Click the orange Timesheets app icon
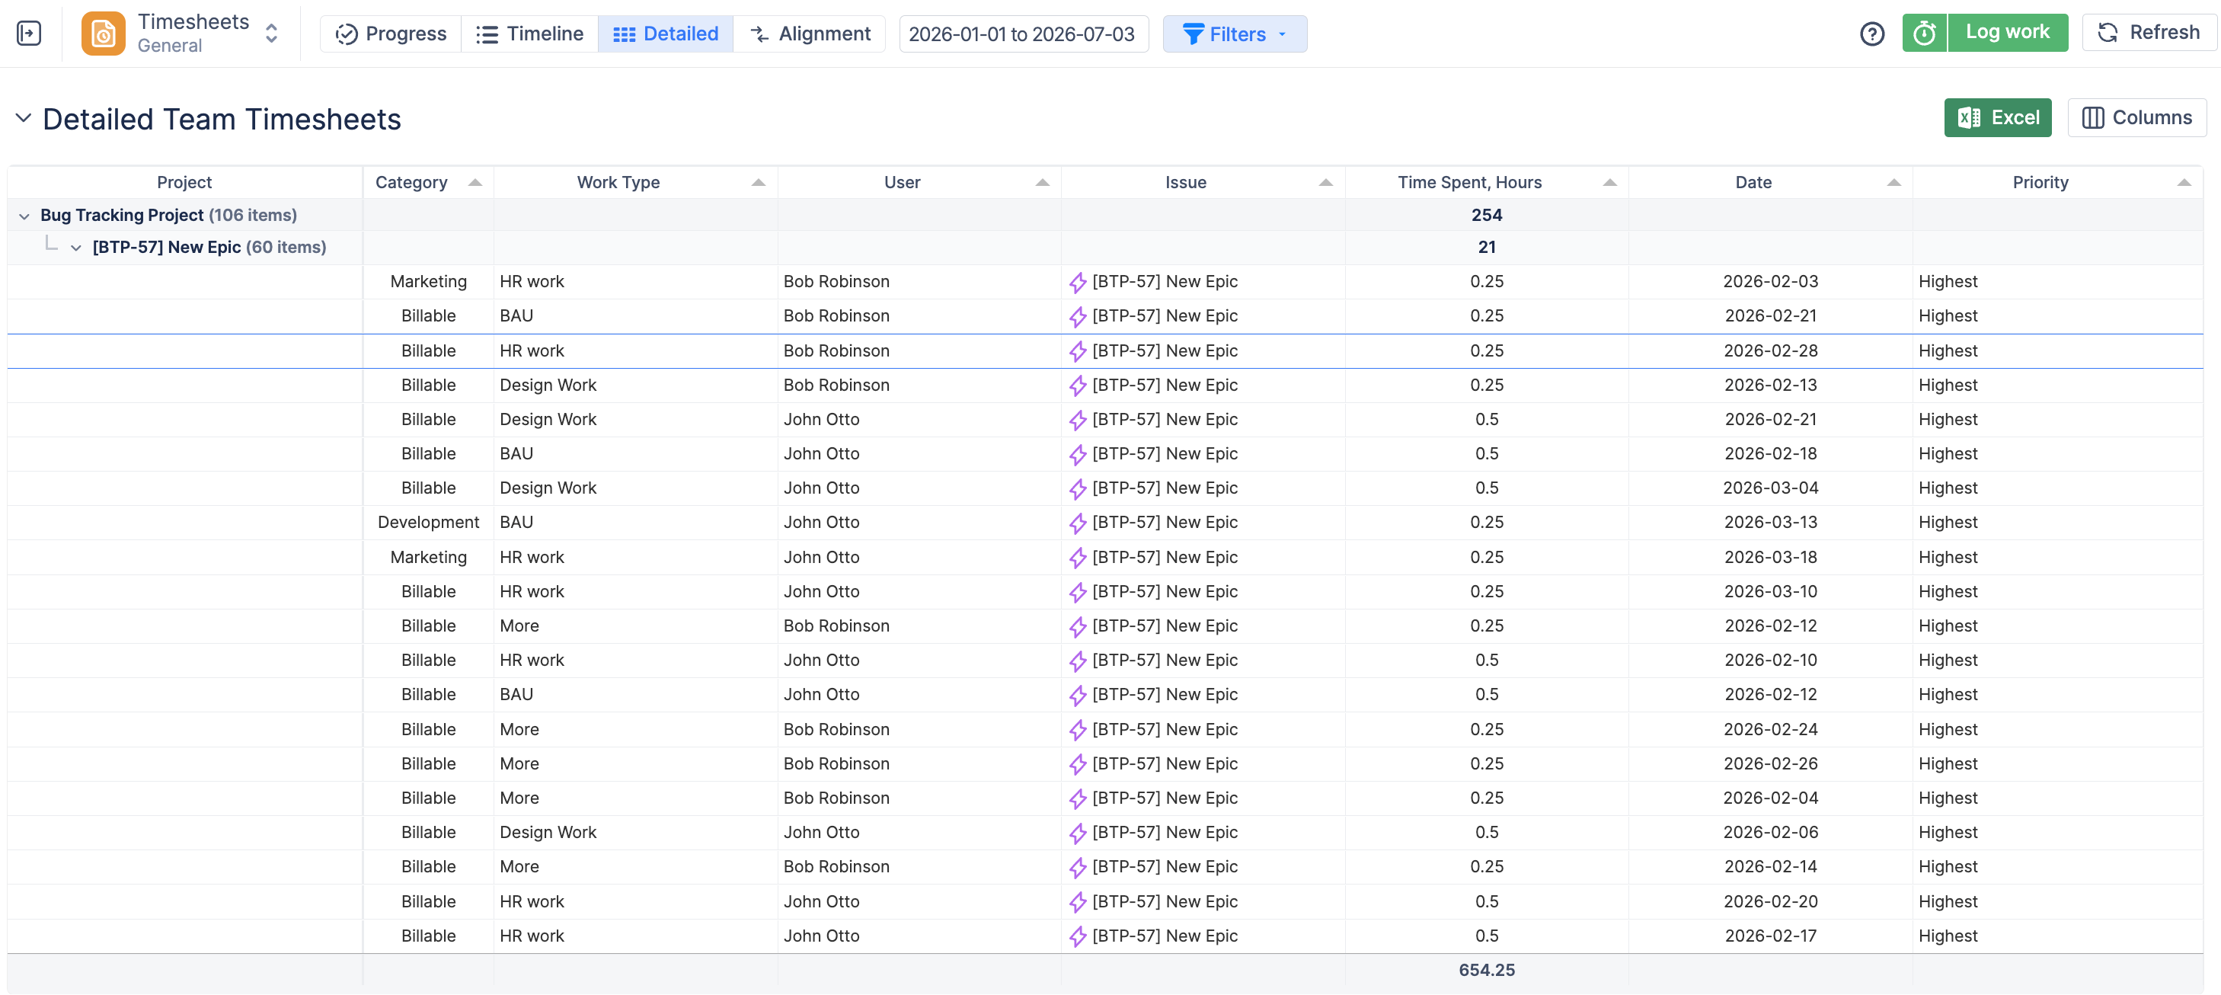The width and height of the screenshot is (2221, 995). point(103,34)
